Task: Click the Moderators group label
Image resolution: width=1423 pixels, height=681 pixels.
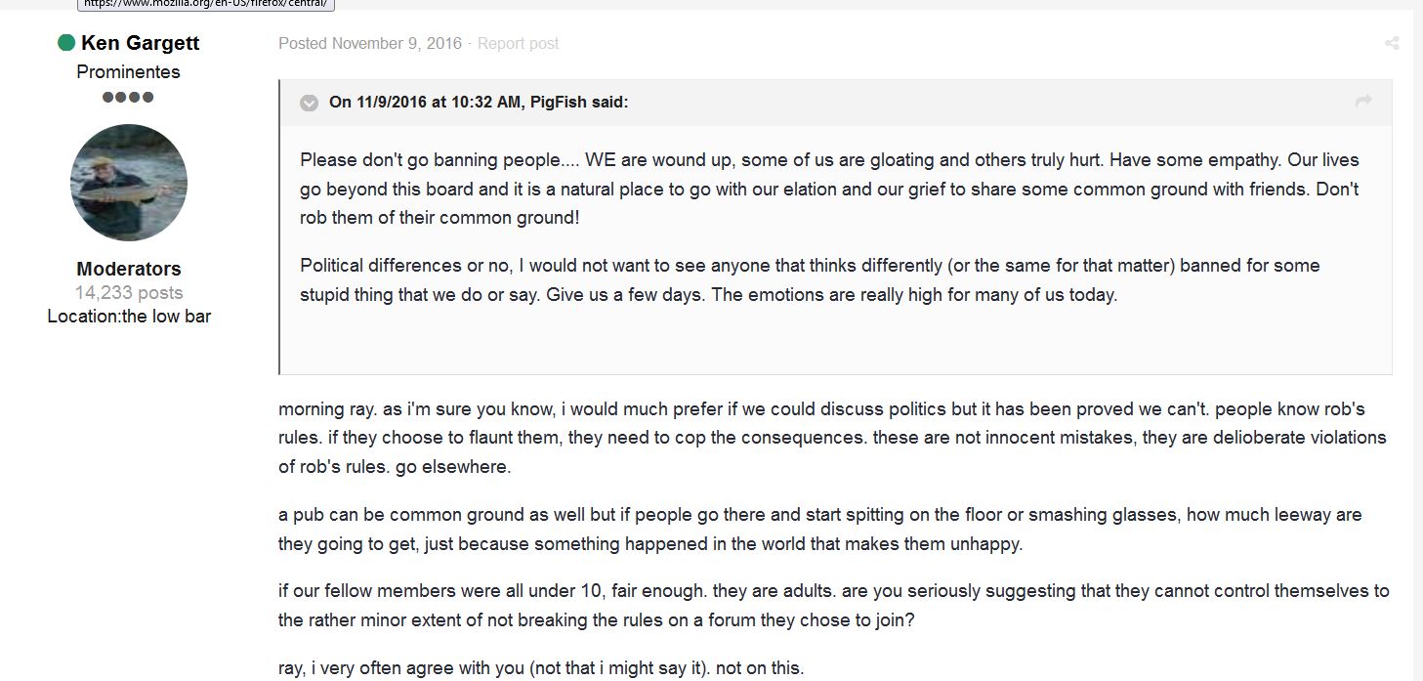Action: click(x=129, y=269)
